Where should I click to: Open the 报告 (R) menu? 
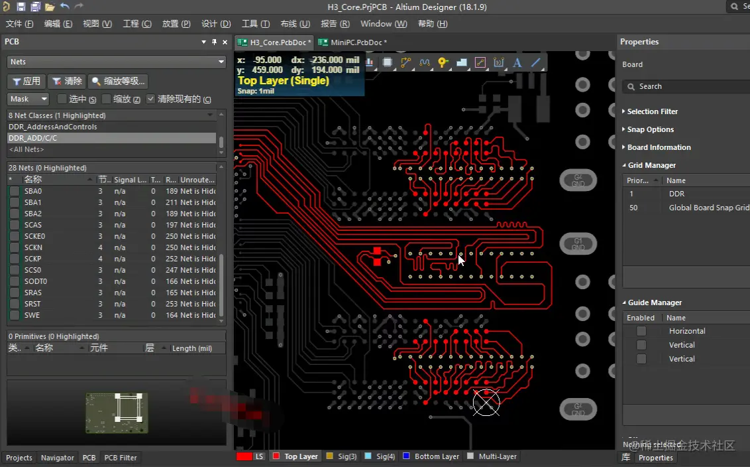point(335,23)
